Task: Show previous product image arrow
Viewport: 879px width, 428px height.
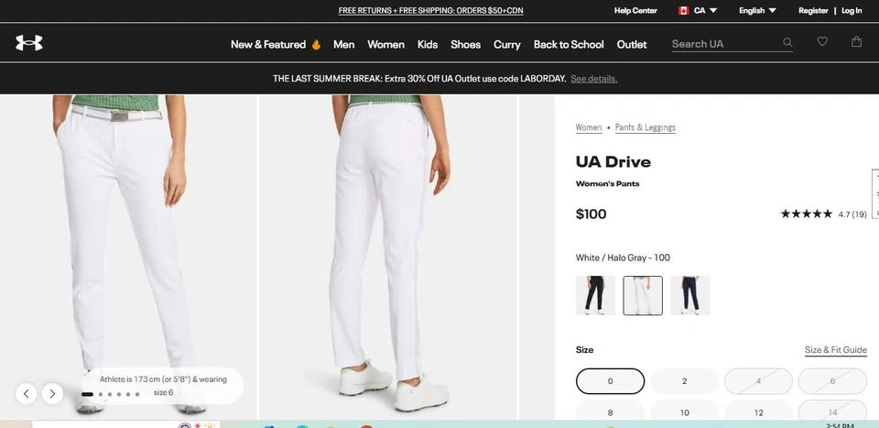Action: pos(27,393)
